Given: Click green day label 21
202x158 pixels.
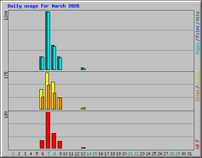Looking at the screenshot, I should point(130,154).
